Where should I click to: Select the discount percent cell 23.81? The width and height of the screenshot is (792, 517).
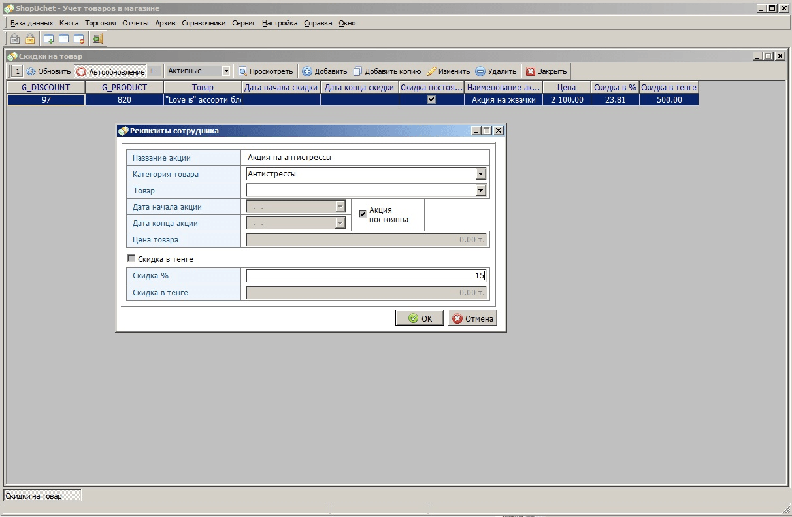click(x=615, y=100)
